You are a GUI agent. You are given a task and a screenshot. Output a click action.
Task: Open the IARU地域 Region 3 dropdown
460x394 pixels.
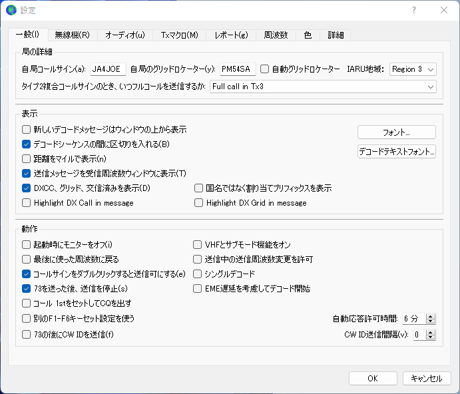413,69
